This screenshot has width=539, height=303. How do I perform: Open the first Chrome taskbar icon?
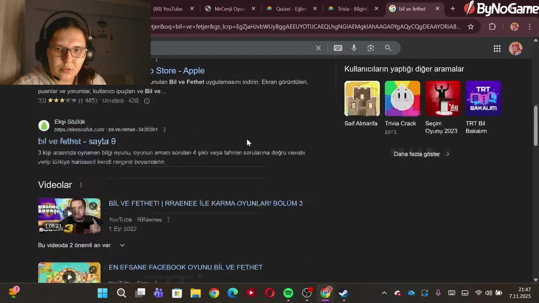pos(214,293)
